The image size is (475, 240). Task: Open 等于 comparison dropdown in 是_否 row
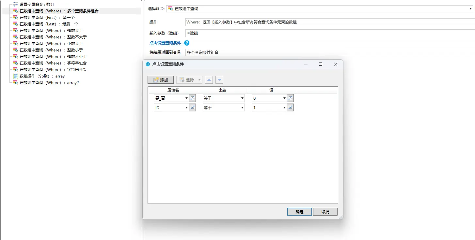(224, 98)
